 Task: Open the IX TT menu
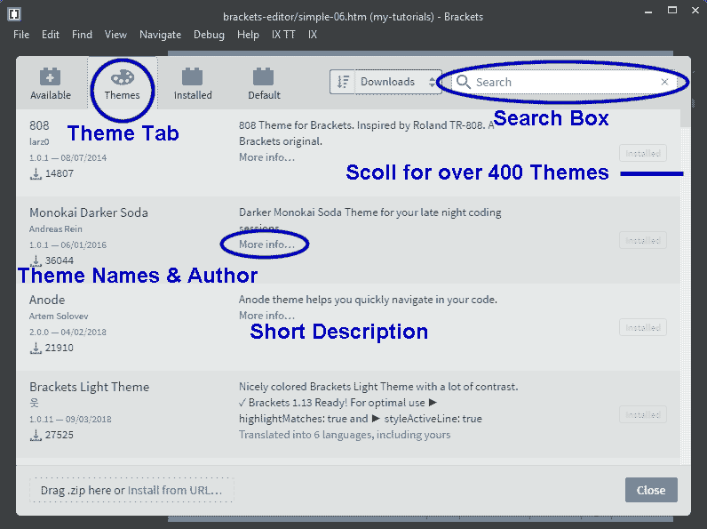coord(283,35)
